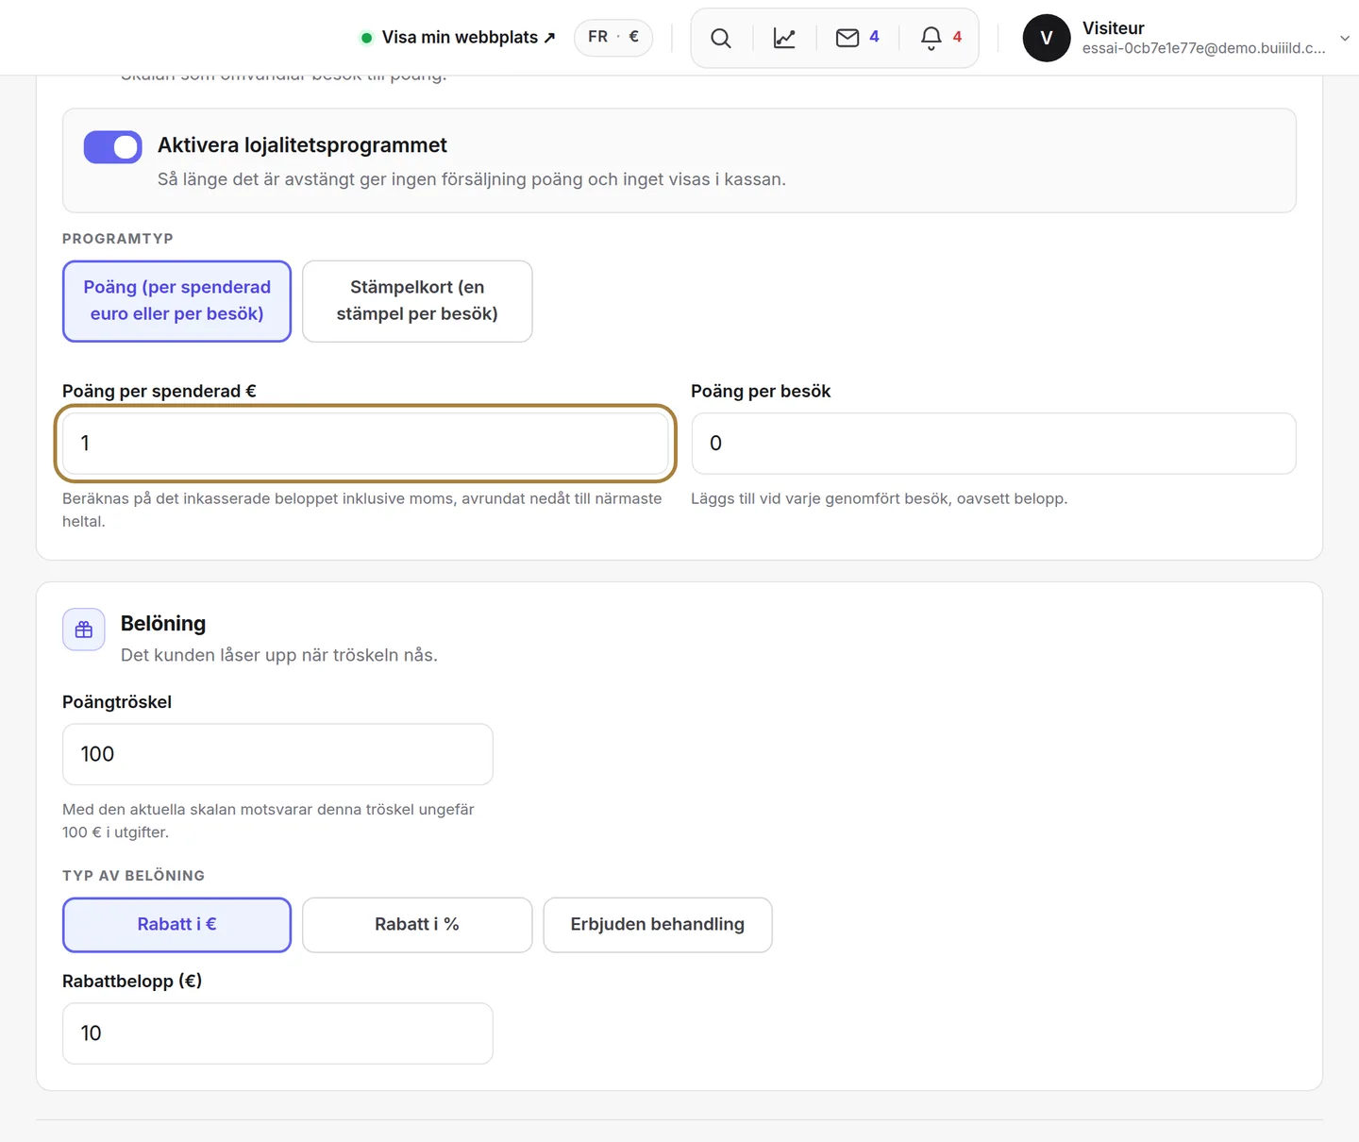Click the PROGRAMTYP label
The height and width of the screenshot is (1142, 1359).
[x=118, y=239]
